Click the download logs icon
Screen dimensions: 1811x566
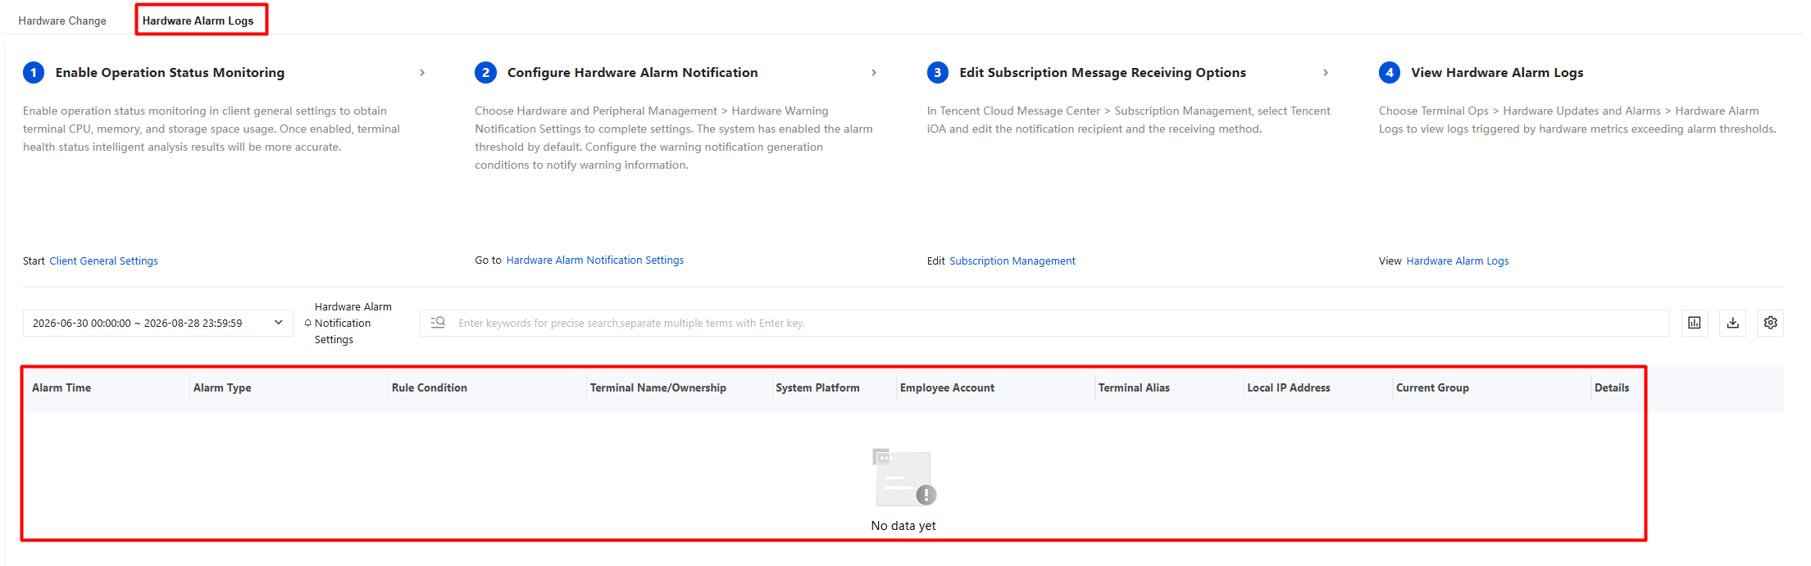point(1732,323)
